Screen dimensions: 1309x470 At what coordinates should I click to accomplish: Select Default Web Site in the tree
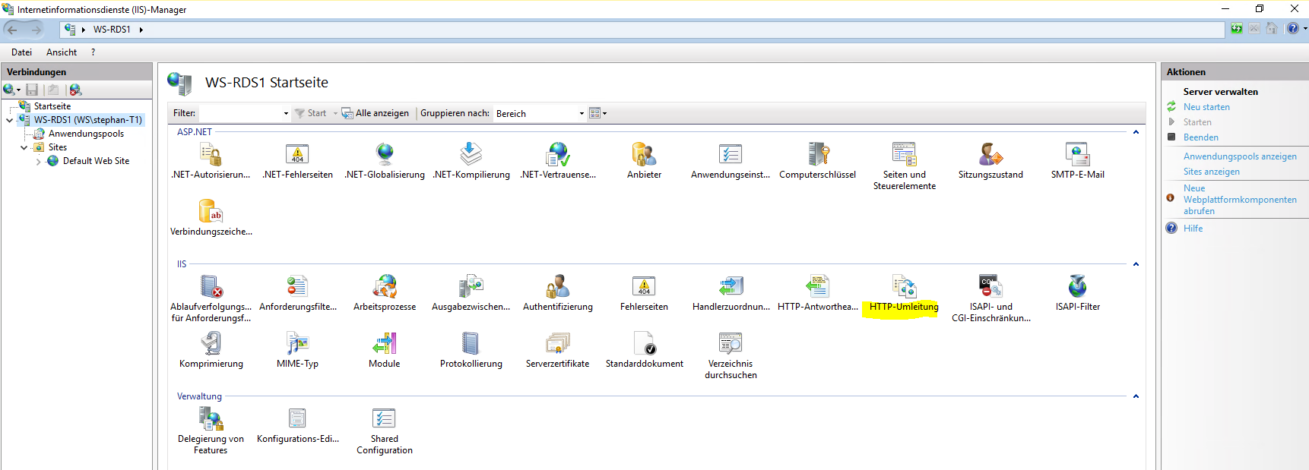(96, 161)
